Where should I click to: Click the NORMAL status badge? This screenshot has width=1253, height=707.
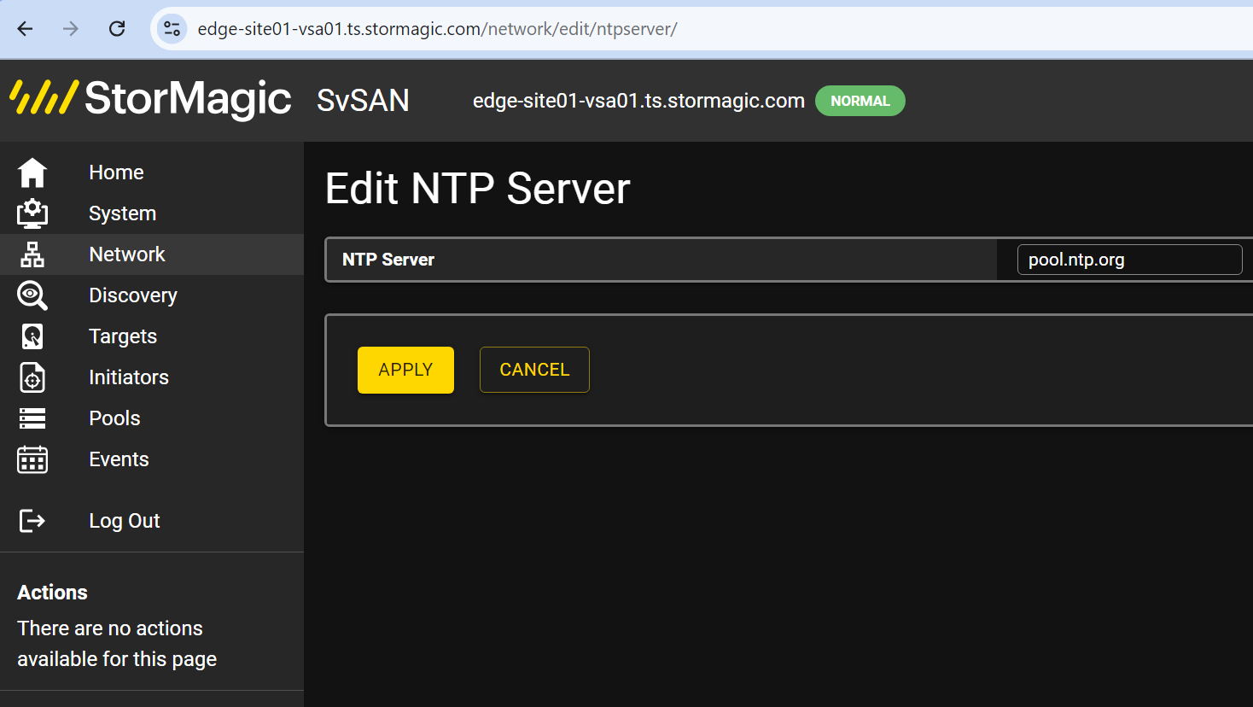tap(860, 101)
